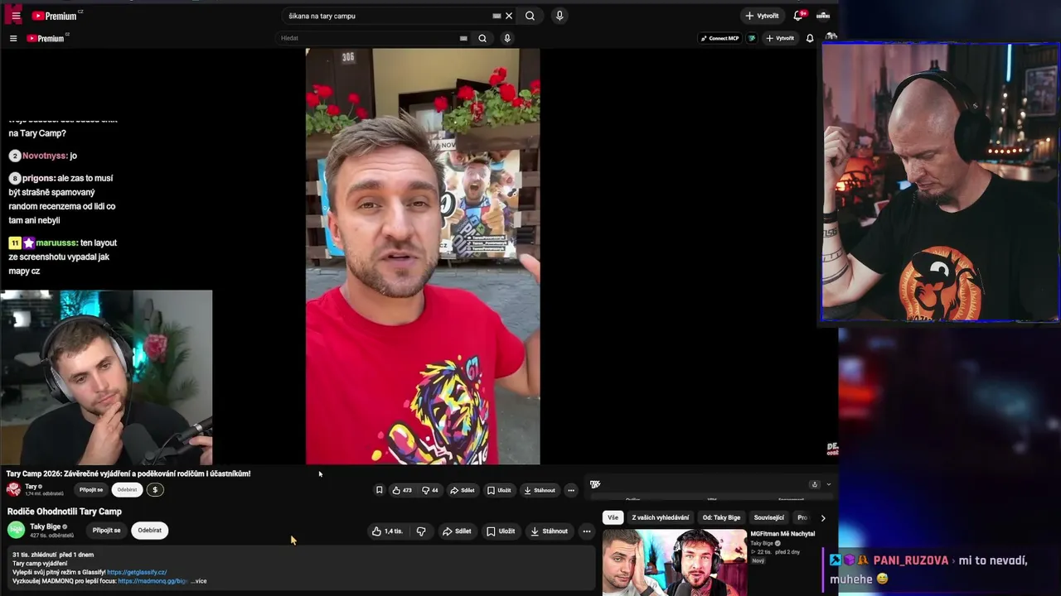Toggle Odebírat subscription for the Tary channel

127,489
